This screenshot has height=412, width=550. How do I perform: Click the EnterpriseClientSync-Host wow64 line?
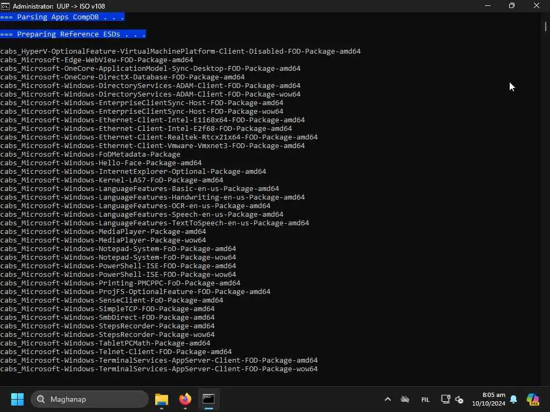tap(142, 112)
